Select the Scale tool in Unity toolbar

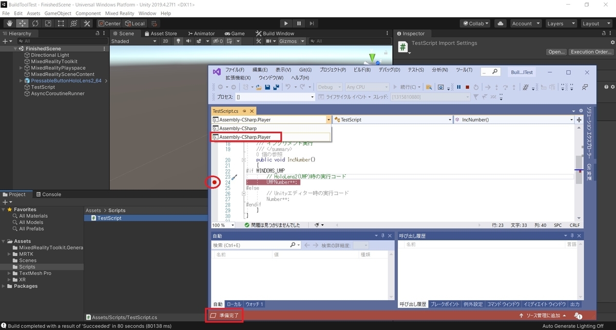tap(48, 24)
